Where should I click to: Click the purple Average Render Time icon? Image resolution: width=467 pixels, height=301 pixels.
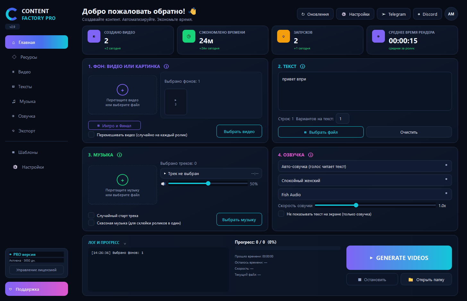pos(378,36)
